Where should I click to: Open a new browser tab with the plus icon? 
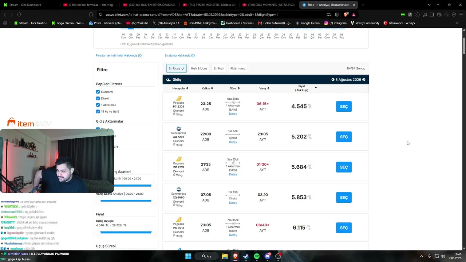point(363,5)
